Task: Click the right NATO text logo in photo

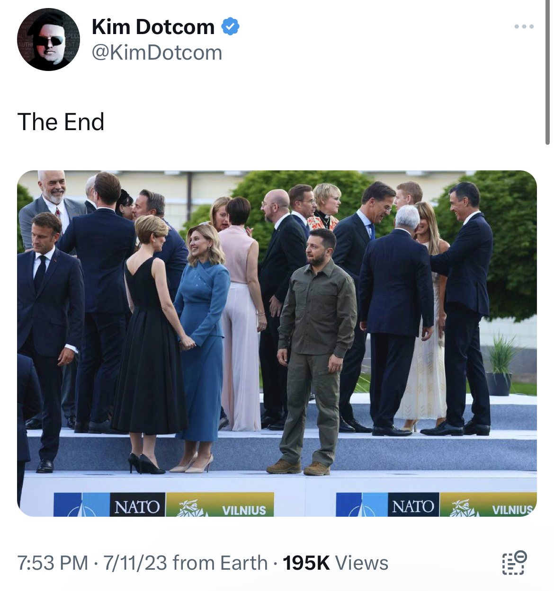Action: click(x=413, y=506)
